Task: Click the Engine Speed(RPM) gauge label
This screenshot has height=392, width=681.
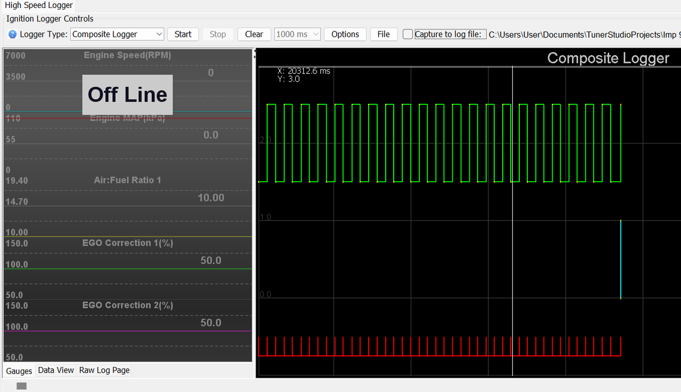Action: [x=128, y=55]
